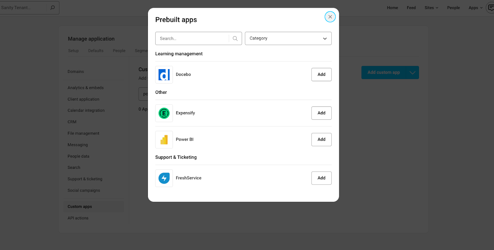Click the top-left search magnifier icon
Screen dimensions: 494x250
tap(53, 7)
